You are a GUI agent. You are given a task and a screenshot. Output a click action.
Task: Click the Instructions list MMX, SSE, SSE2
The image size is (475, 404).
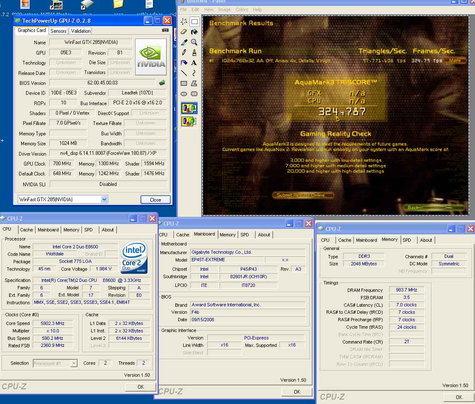point(92,302)
